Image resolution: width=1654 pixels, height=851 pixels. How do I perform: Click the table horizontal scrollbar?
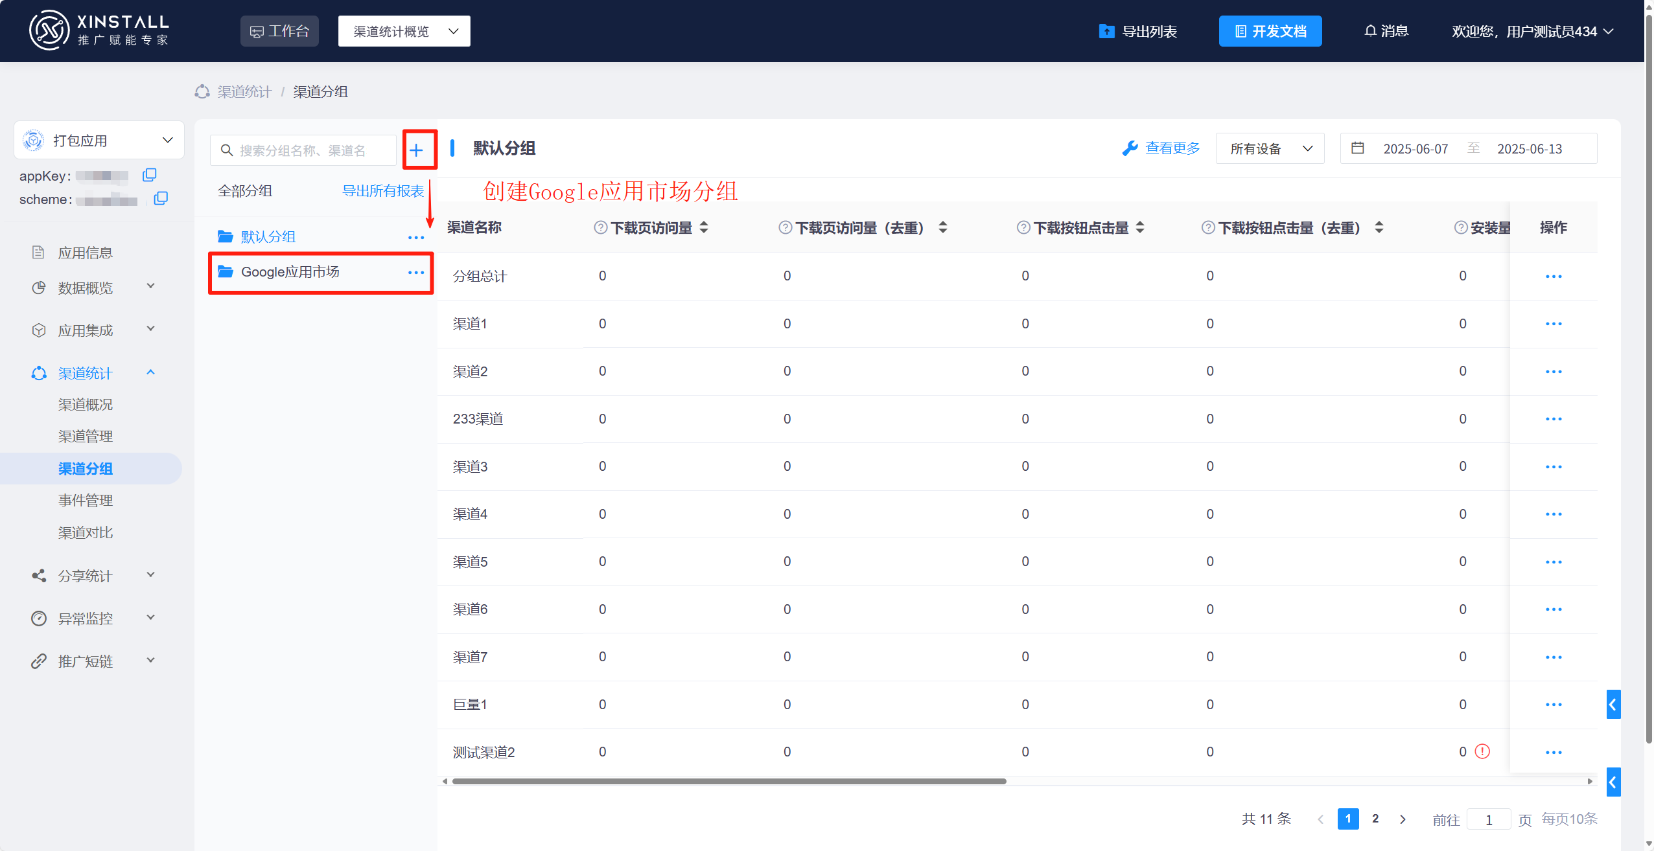point(729,781)
